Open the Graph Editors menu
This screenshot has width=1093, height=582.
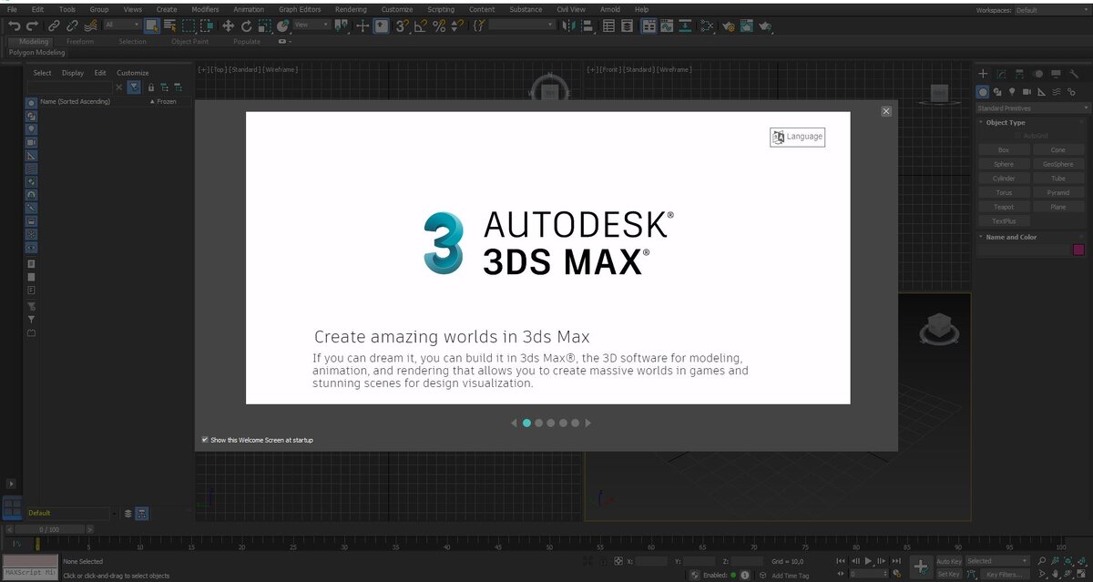click(x=300, y=9)
